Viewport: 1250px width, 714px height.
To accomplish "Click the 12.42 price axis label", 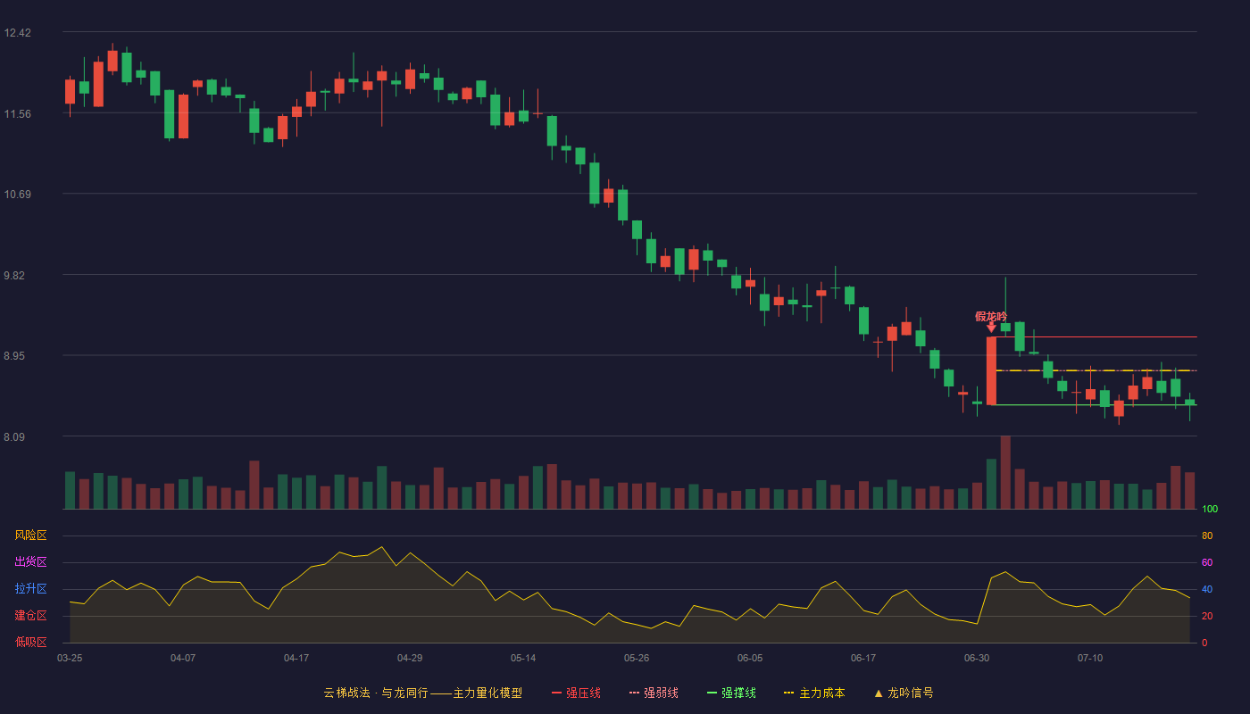I will click(17, 33).
